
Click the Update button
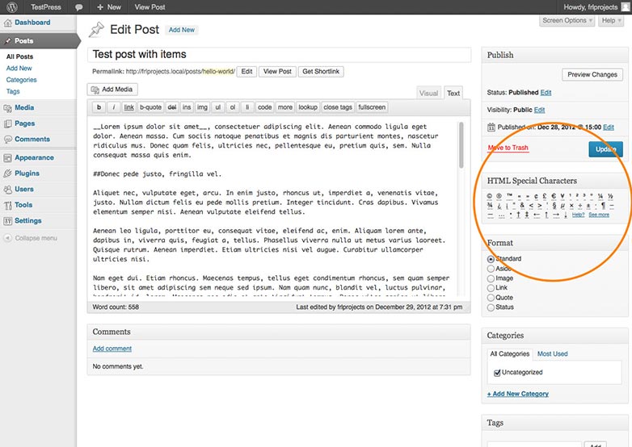click(606, 149)
